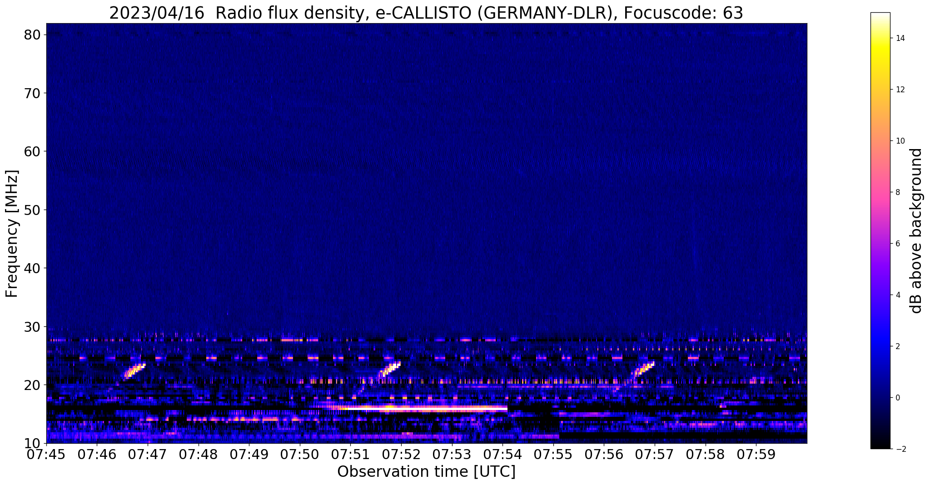The width and height of the screenshot is (930, 485).
Task: Click the 07:47 time tick label
Action: [148, 454]
